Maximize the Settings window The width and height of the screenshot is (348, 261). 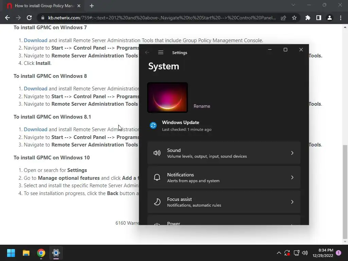point(285,50)
